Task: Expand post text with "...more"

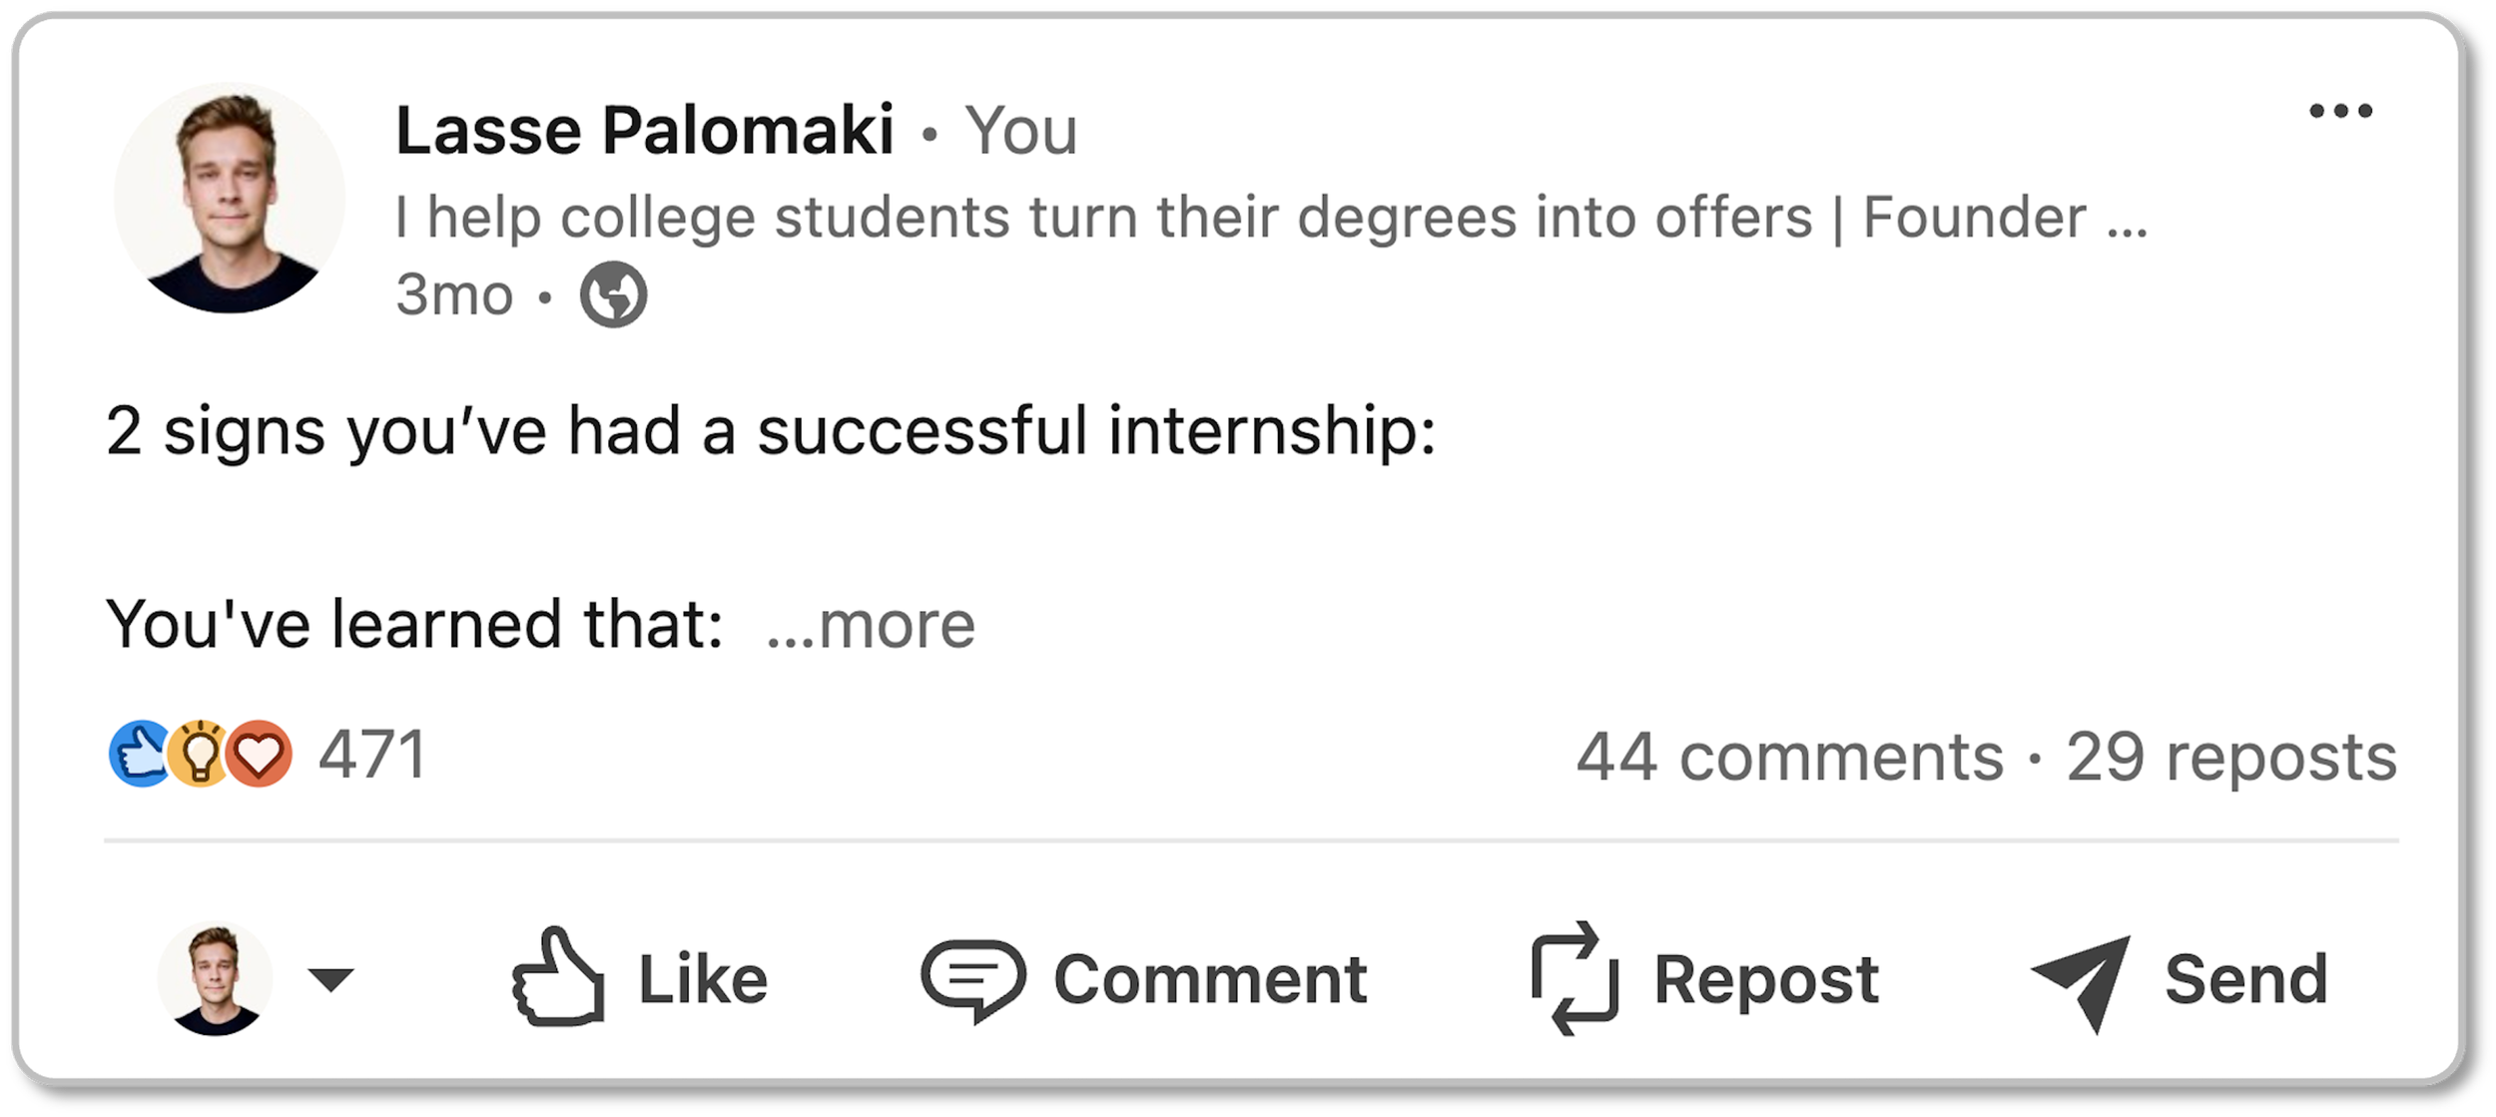Action: coord(870,626)
